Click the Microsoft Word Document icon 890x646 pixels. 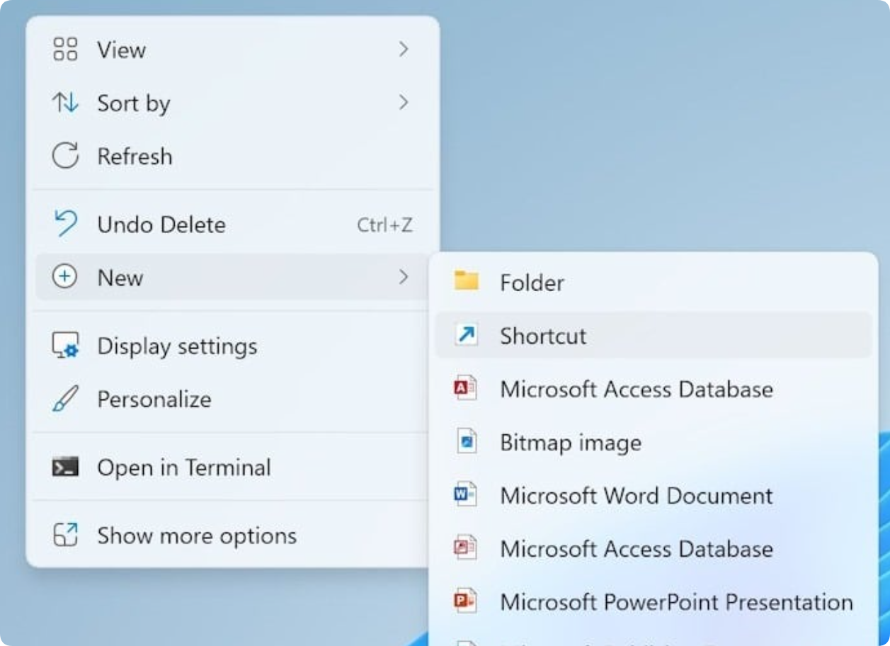tap(466, 495)
